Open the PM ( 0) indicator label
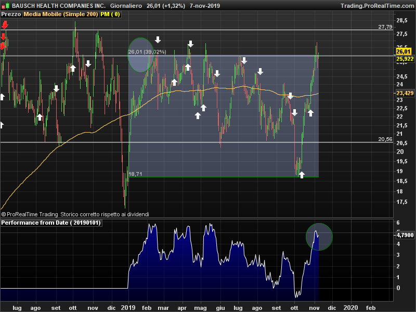Screen dimensions: 416x312 point(110,15)
